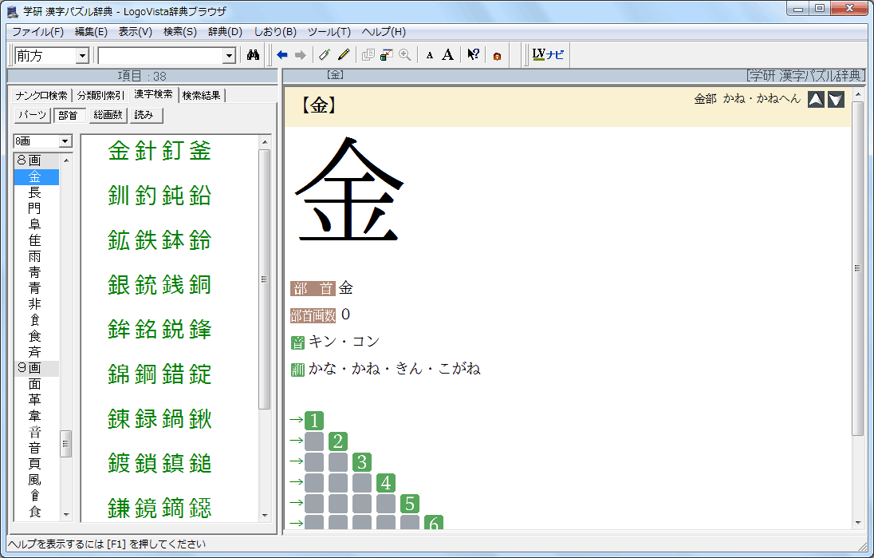Image resolution: width=874 pixels, height=558 pixels.
Task: Switch to the 漢字検索 tab
Action: [x=153, y=94]
